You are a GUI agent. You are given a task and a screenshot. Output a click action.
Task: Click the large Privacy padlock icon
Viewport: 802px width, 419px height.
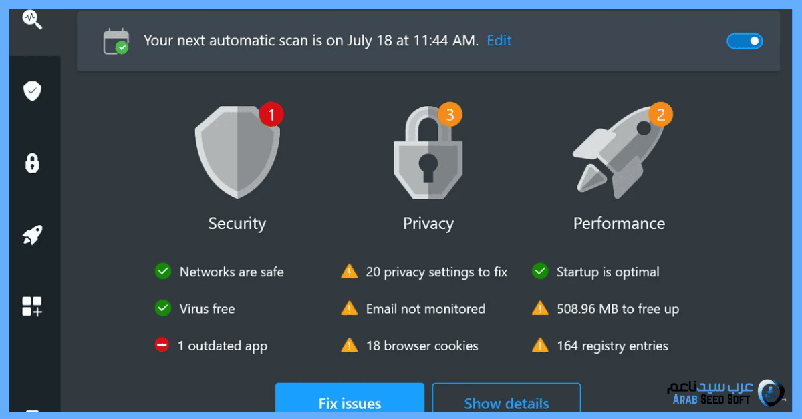(x=428, y=156)
